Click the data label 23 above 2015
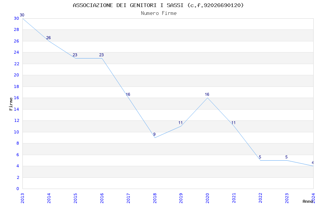 [x=75, y=55]
